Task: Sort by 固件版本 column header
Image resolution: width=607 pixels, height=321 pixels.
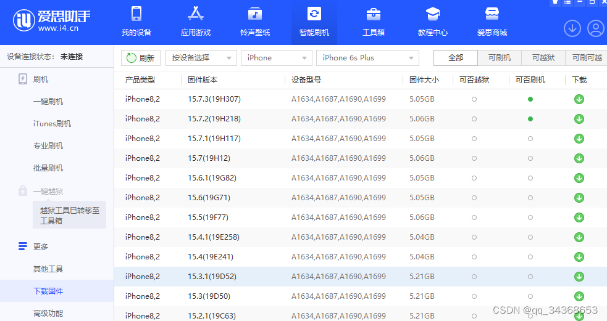Action: pos(203,80)
